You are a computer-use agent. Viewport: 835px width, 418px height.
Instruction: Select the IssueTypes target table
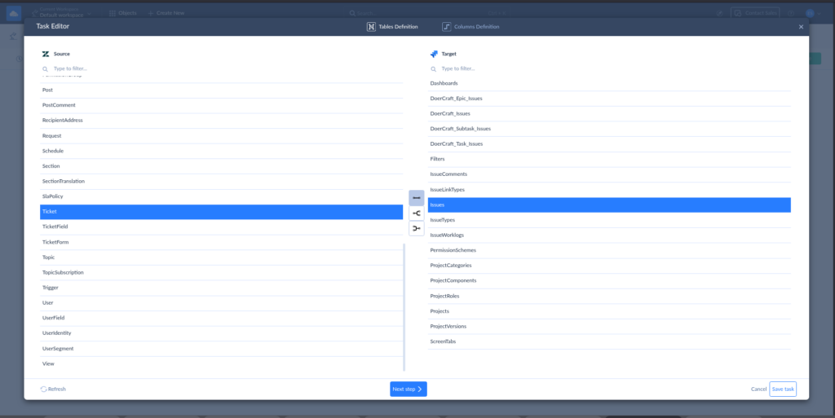click(609, 220)
